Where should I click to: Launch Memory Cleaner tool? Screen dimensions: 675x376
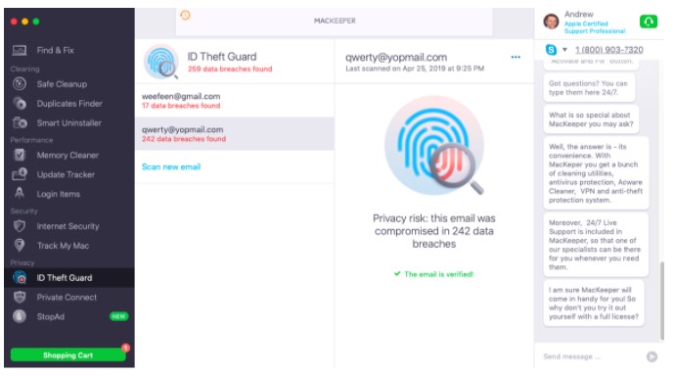click(67, 155)
